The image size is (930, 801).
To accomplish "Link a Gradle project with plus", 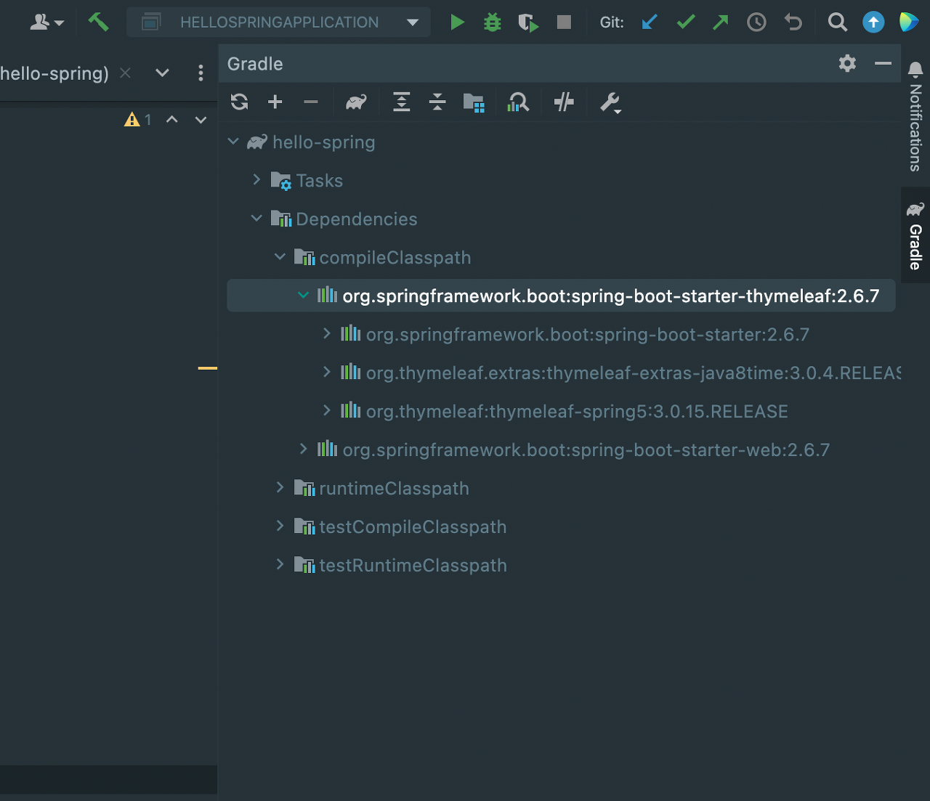I will click(x=275, y=102).
